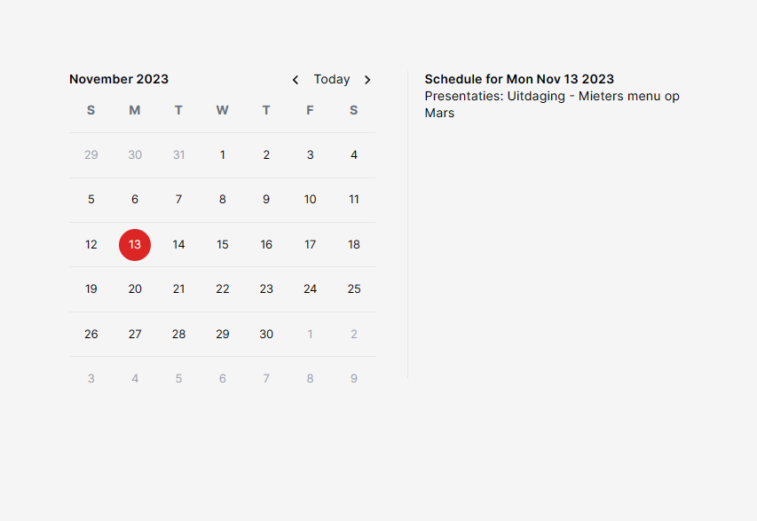Go to next month with right chevron
757x521 pixels.
coord(367,80)
